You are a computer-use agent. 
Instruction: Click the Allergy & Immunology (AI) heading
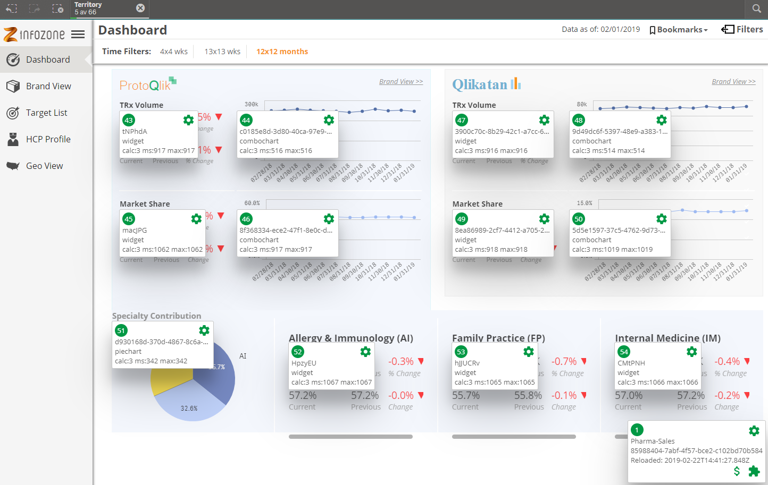351,338
